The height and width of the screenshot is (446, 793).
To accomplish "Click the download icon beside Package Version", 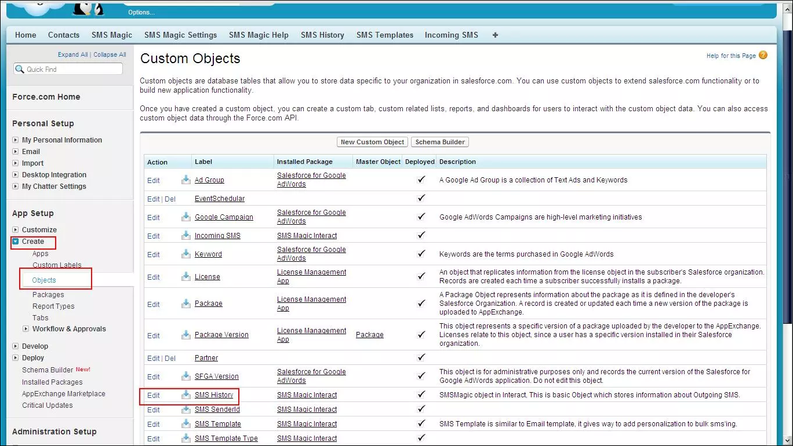I will [x=186, y=334].
